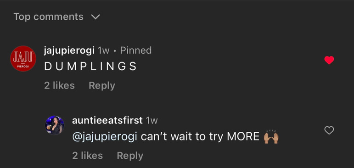
Task: Click the raised hands emoji in the reply
Action: click(271, 137)
